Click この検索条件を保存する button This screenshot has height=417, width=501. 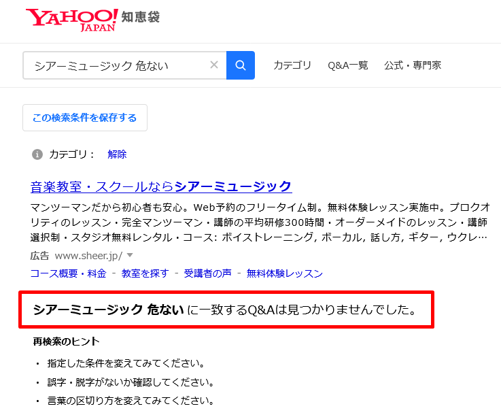[x=85, y=118]
